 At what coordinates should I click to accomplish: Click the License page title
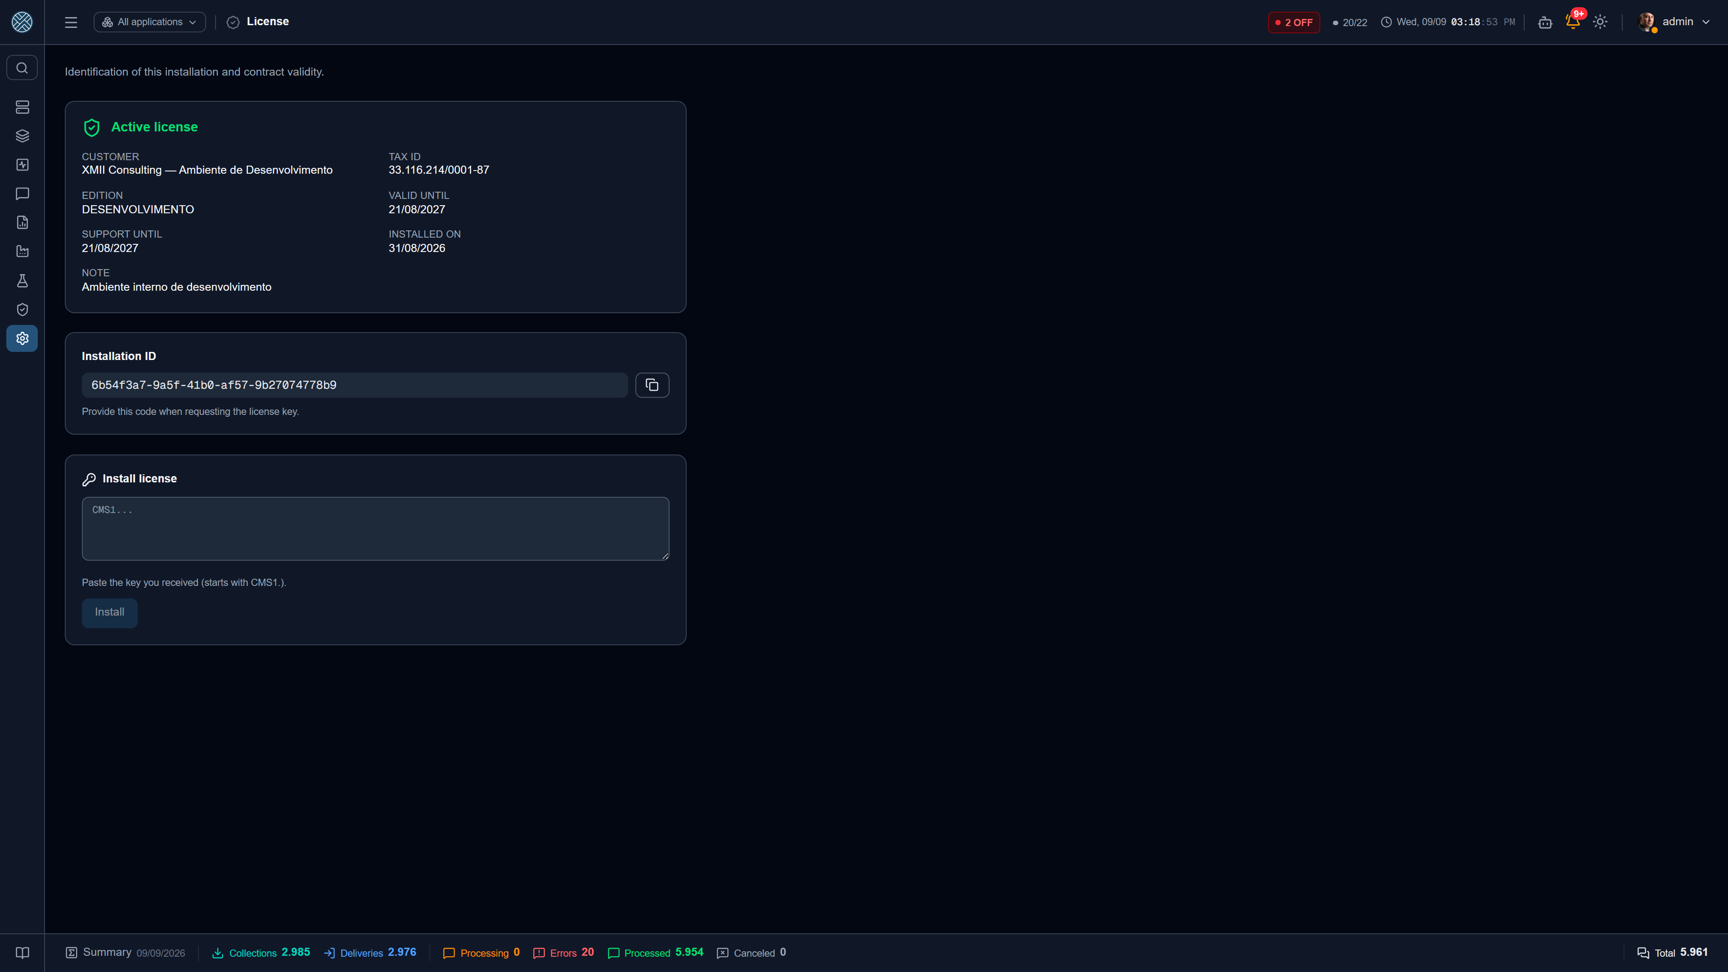pyautogui.click(x=268, y=22)
